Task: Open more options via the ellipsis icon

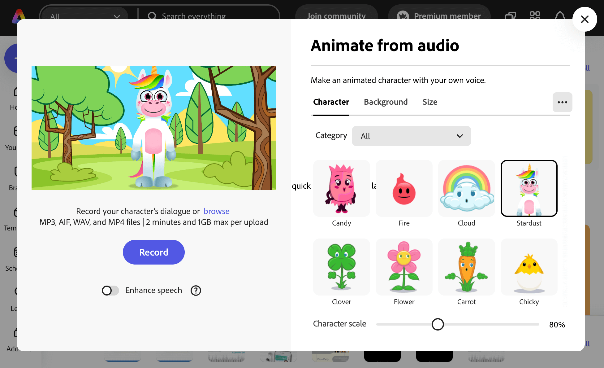Action: (562, 102)
